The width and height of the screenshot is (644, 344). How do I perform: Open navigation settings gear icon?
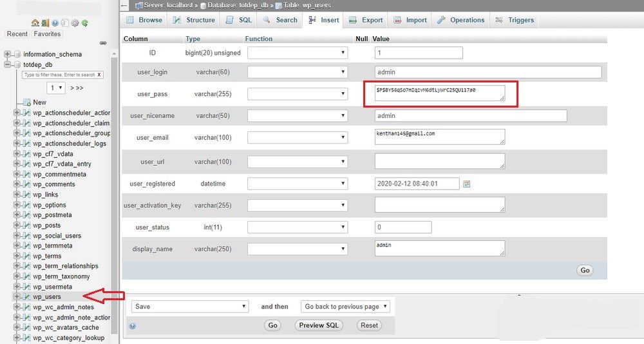[75, 23]
